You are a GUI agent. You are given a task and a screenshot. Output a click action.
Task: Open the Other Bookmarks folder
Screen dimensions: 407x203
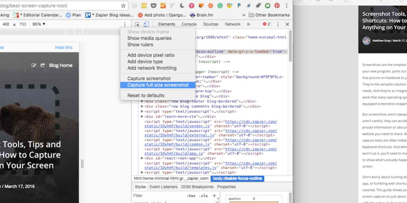(269, 15)
